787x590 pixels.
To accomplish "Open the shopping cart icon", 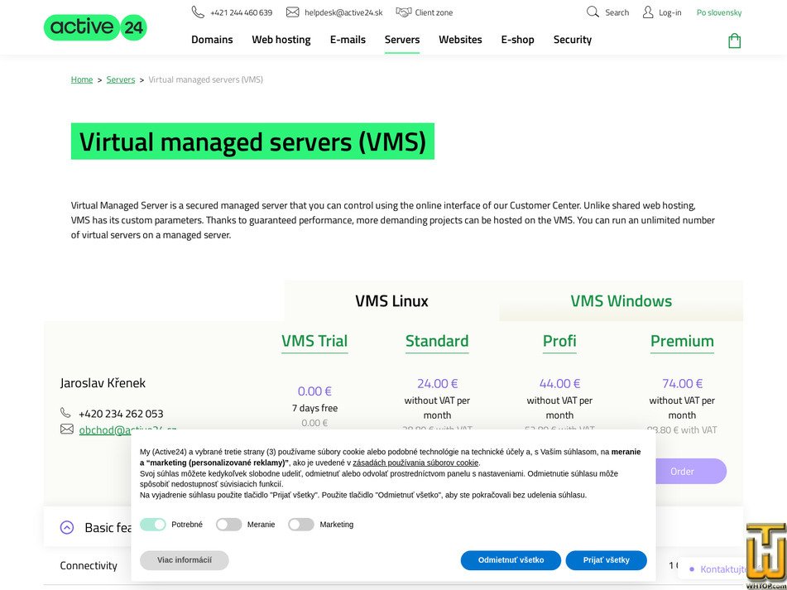I will (x=734, y=40).
